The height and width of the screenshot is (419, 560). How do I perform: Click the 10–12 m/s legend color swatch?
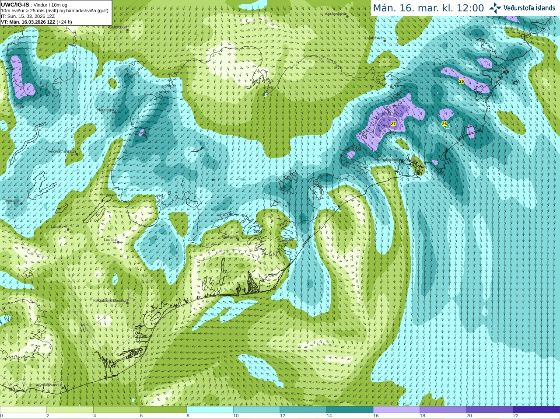tap(257, 410)
